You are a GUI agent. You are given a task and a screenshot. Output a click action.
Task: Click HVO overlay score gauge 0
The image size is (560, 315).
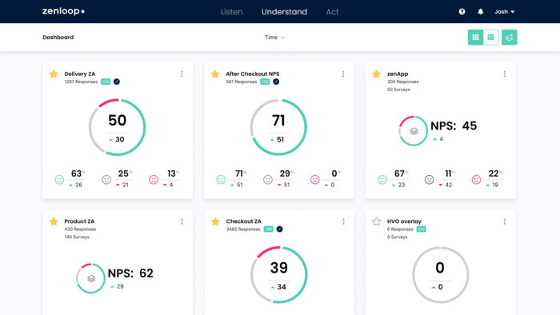tap(440, 275)
